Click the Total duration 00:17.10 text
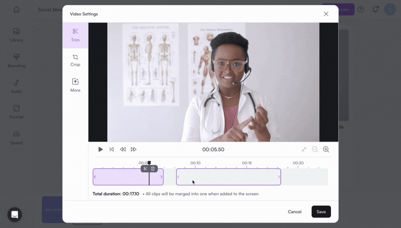Viewport: 401px width, 228px height. [116, 194]
